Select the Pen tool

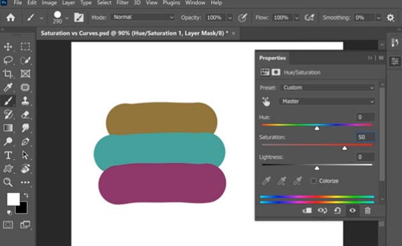click(x=25, y=141)
